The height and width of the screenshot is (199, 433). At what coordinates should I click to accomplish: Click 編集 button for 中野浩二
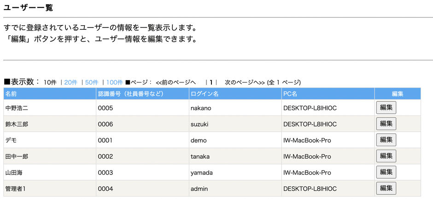386,108
